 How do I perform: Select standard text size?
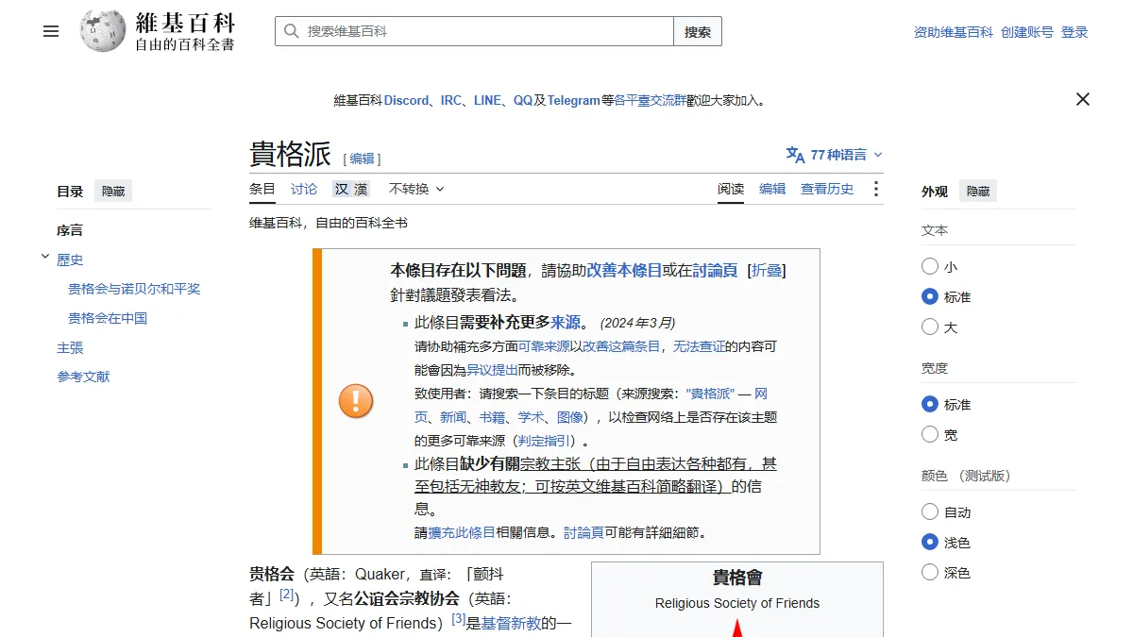[x=930, y=297]
